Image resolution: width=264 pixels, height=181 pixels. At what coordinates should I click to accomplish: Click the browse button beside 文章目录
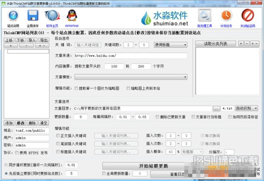point(216,108)
